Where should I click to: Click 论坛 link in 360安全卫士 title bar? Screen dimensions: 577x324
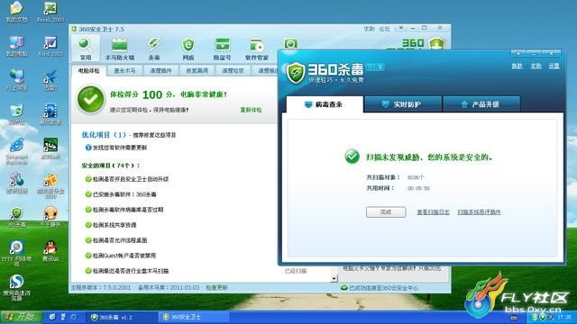coord(384,29)
